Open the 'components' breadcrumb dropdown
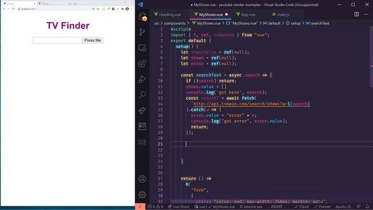This screenshot has width=373, height=210. click(x=175, y=23)
